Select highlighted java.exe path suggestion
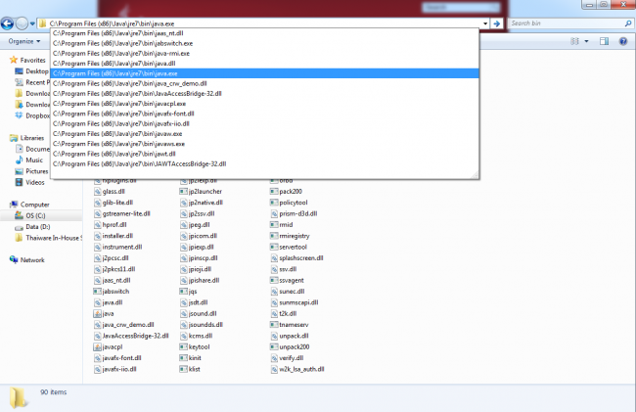The height and width of the screenshot is (412, 636). [264, 73]
